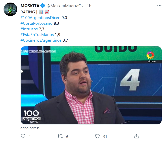Click the bar chart emoji

[41, 12]
